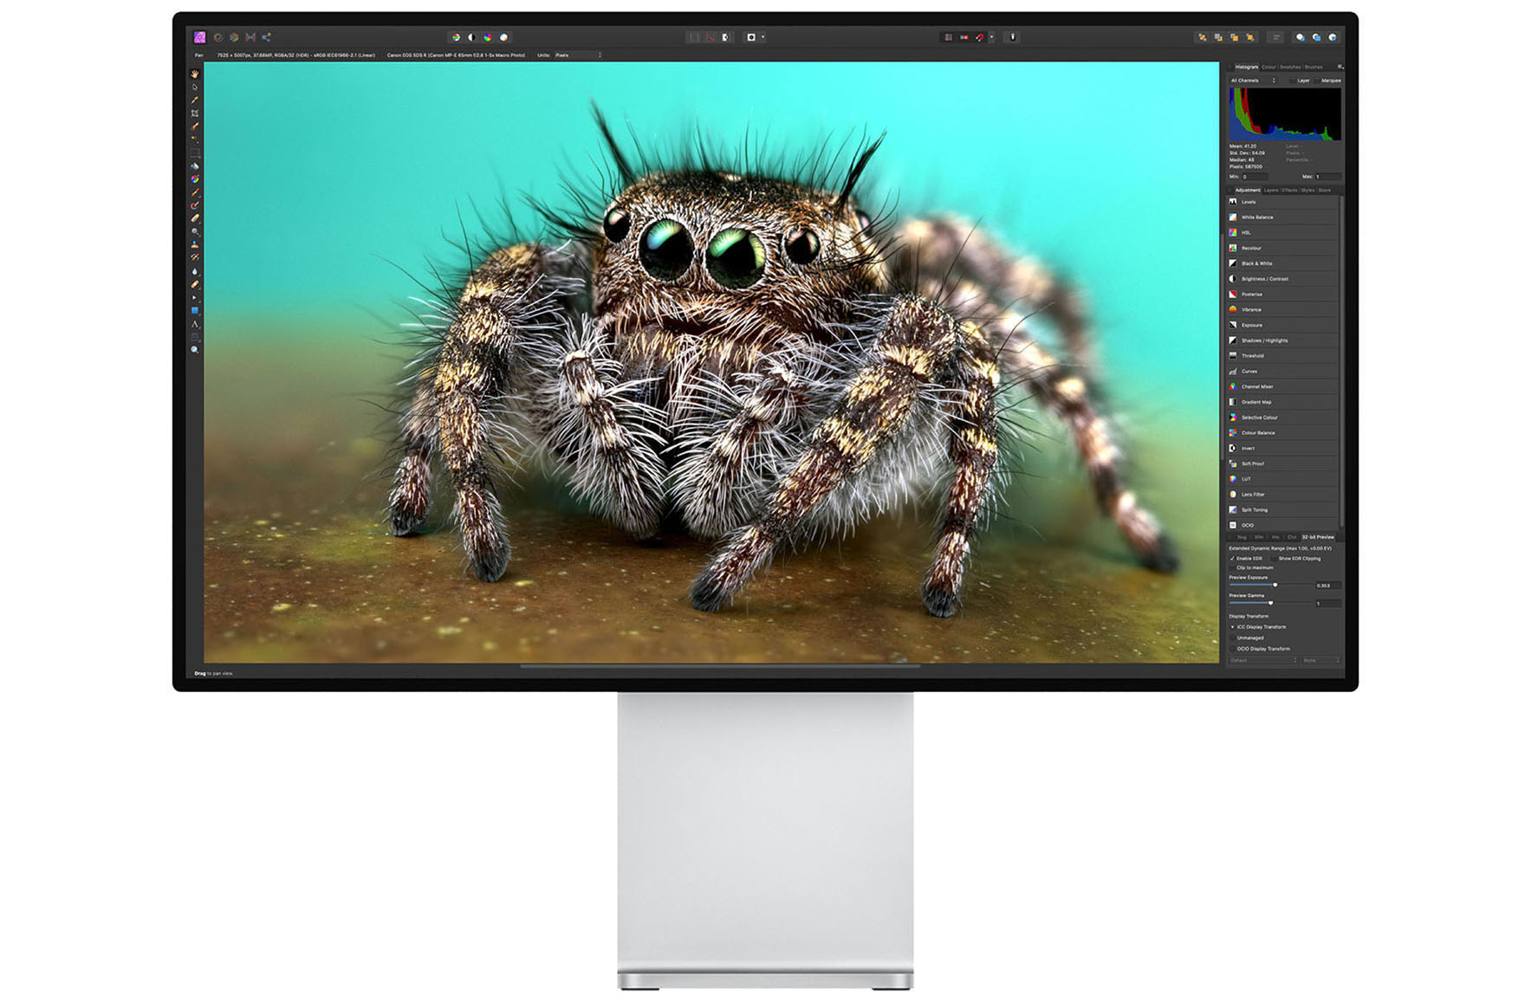Switch to the Export persona share icon
This screenshot has width=1525, height=997.
266,37
